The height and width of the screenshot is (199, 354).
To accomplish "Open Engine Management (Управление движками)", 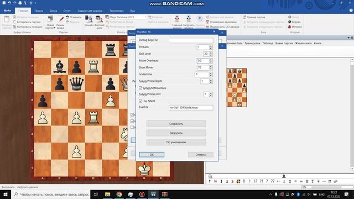I will tap(221, 22).
